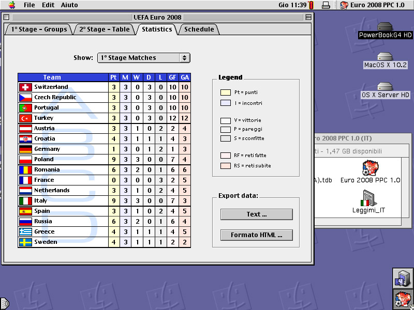Collapse the UEFA Euro 2008 window with the windowshade box
The width and height of the screenshot is (414, 310).
point(308,18)
